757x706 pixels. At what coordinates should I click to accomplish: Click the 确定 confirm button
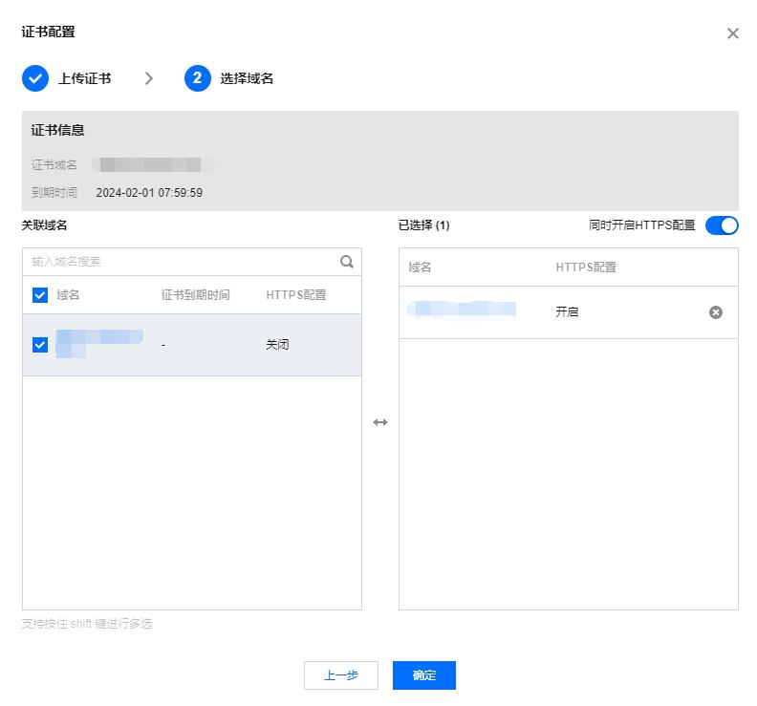[423, 675]
